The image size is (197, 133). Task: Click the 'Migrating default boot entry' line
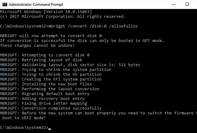[45, 94]
